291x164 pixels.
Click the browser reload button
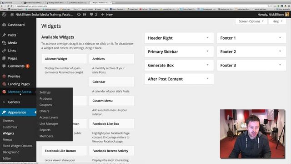click(x=8, y=6)
